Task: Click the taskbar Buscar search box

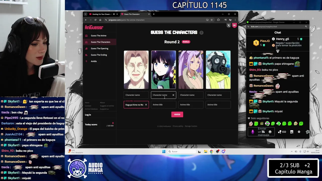Action: click(x=182, y=151)
